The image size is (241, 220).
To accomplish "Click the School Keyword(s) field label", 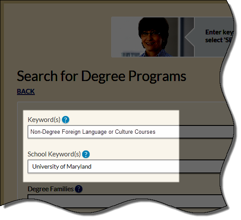I will tap(54, 154).
